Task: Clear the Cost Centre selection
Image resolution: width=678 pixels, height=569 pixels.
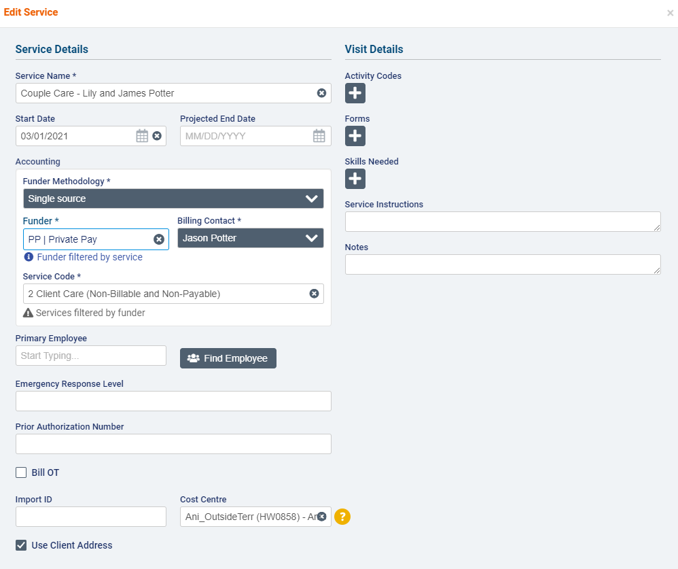Action: coord(321,517)
